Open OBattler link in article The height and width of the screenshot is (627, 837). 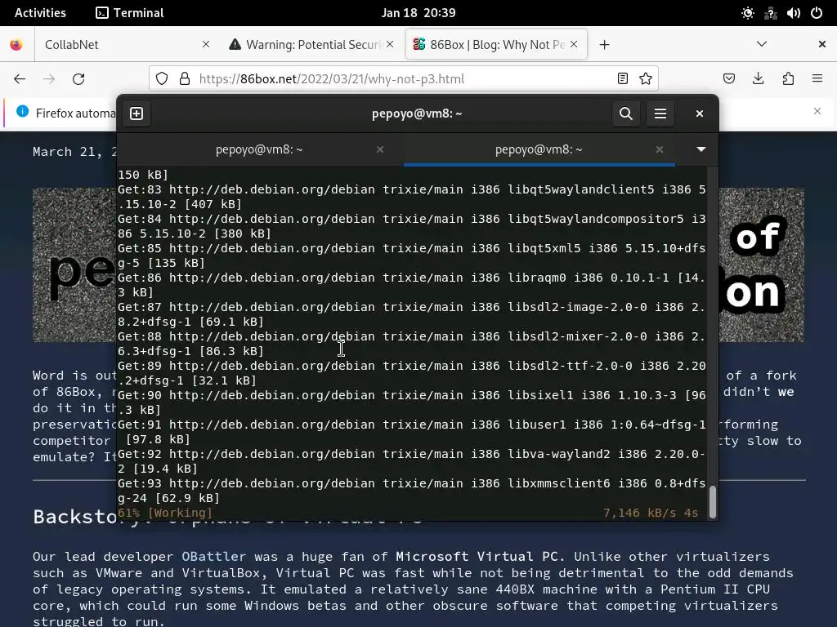pos(214,557)
